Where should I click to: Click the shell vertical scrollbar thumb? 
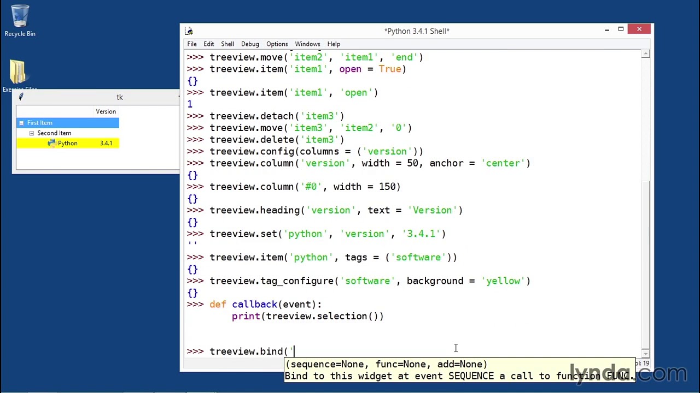click(x=646, y=265)
